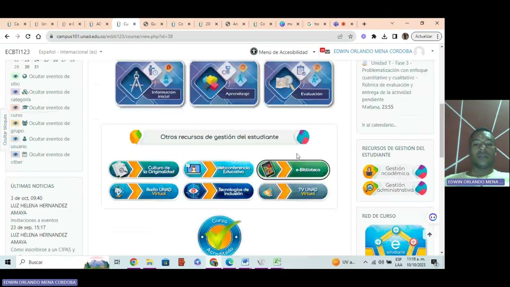
Task: Open TV UNAD Virtual resource
Action: point(293,191)
